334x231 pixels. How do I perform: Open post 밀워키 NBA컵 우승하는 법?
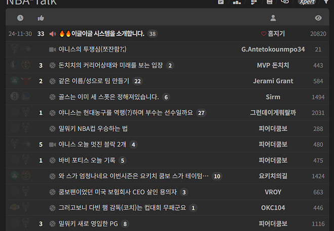(x=93, y=129)
